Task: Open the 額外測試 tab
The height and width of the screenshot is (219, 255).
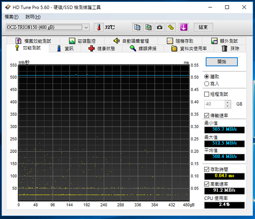Action: tap(224, 41)
